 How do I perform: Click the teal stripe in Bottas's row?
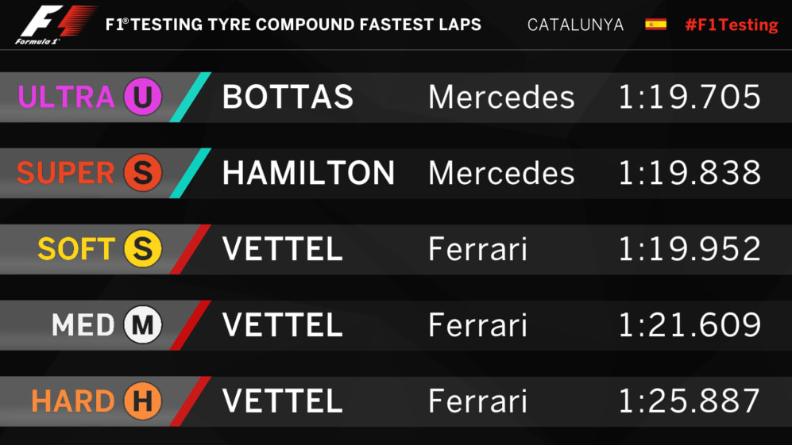coord(191,98)
